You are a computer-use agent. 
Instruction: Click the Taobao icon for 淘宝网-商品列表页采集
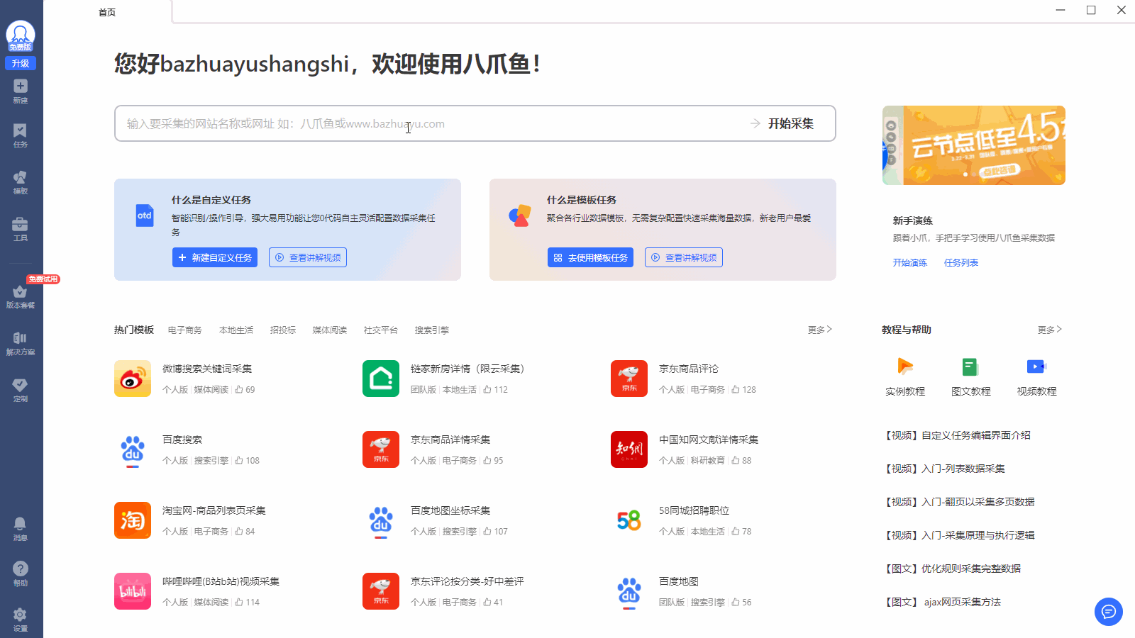(133, 520)
